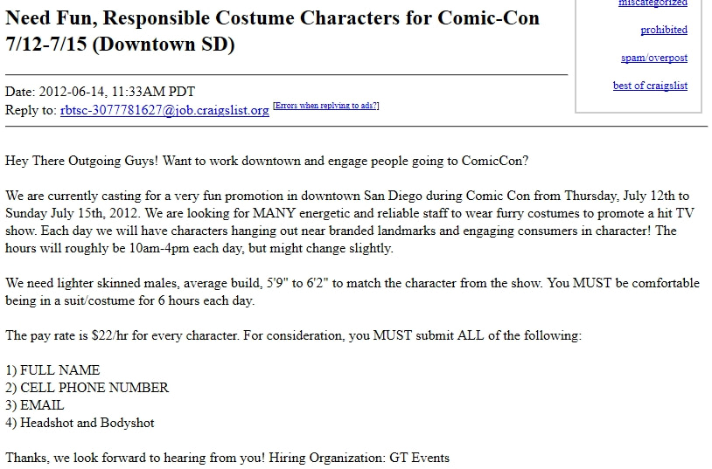Click the 'Need Fun, Responsible Costume Characters' heading
This screenshot has width=712, height=469.
pos(272,31)
